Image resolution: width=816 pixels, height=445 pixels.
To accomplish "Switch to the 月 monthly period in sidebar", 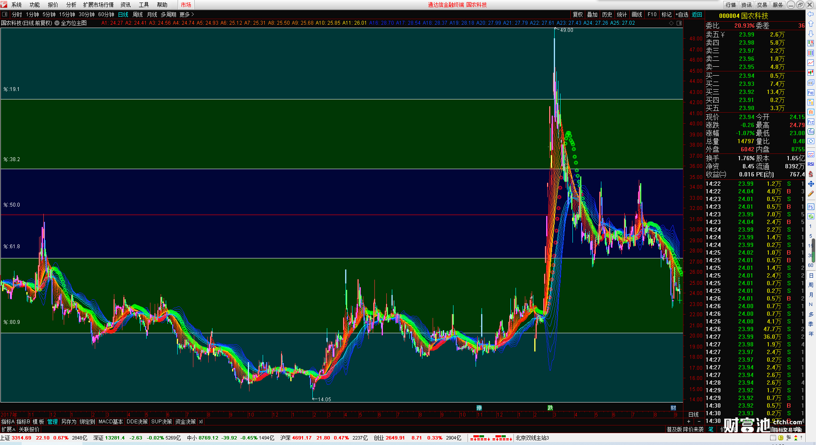I will tap(811, 295).
